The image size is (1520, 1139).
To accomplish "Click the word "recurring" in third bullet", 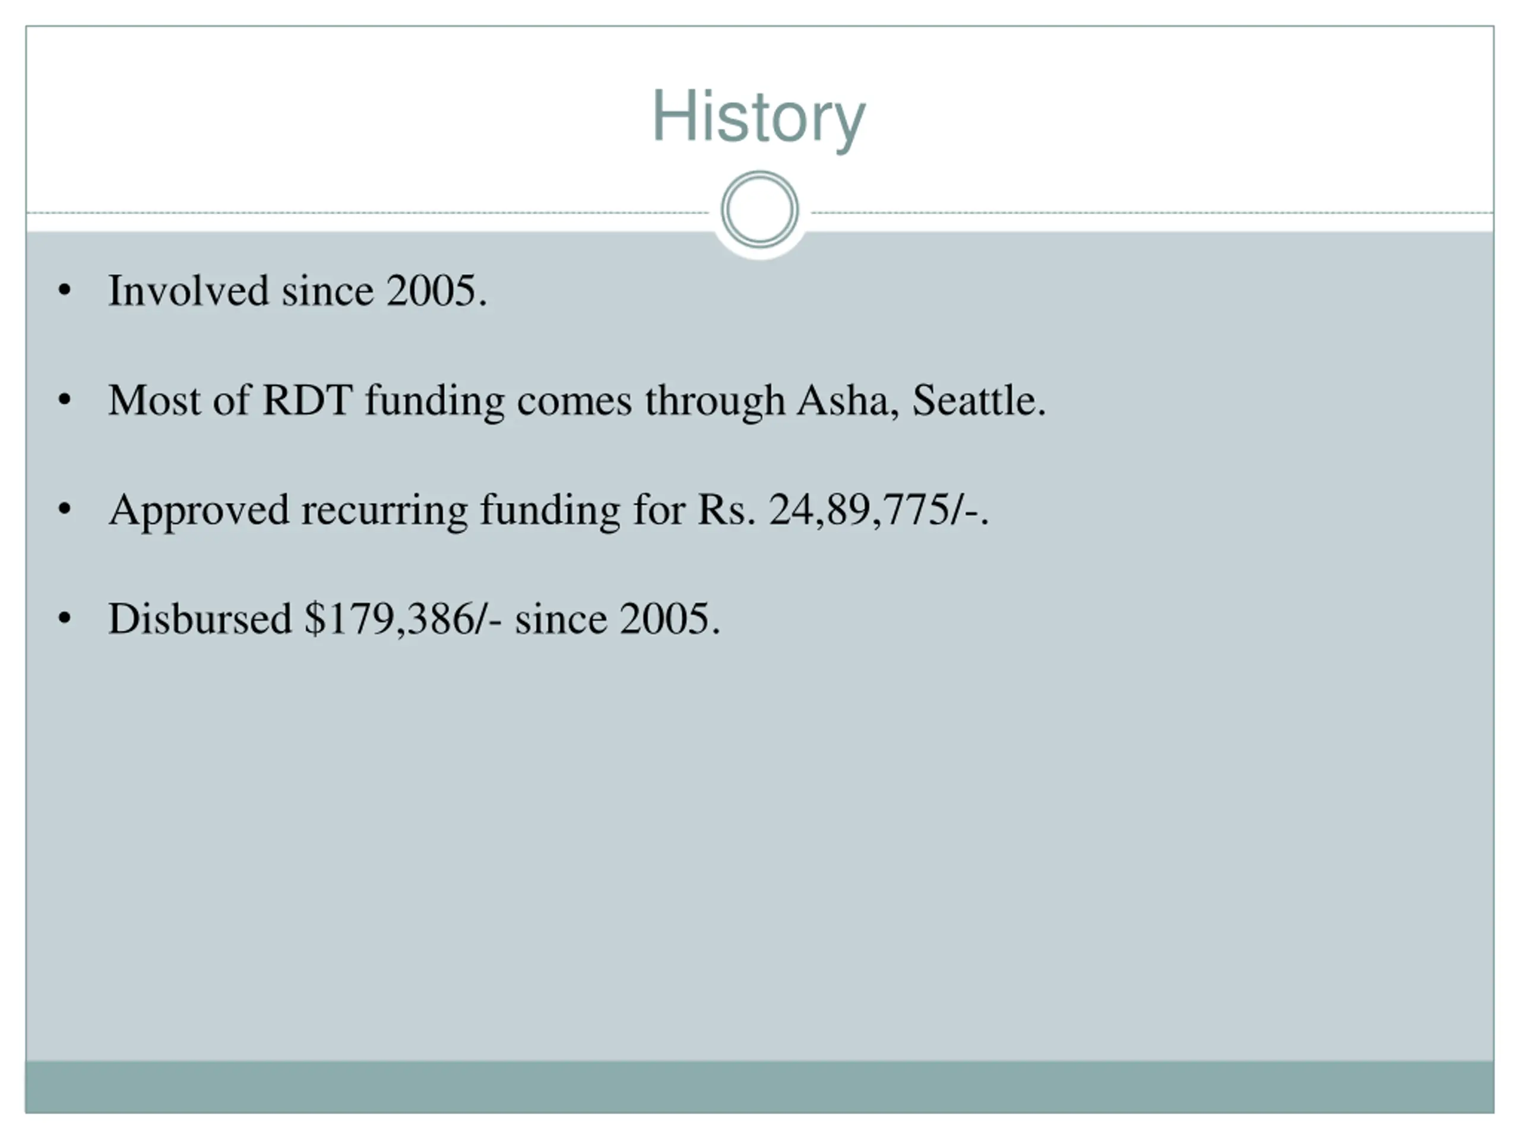I will click(x=384, y=511).
